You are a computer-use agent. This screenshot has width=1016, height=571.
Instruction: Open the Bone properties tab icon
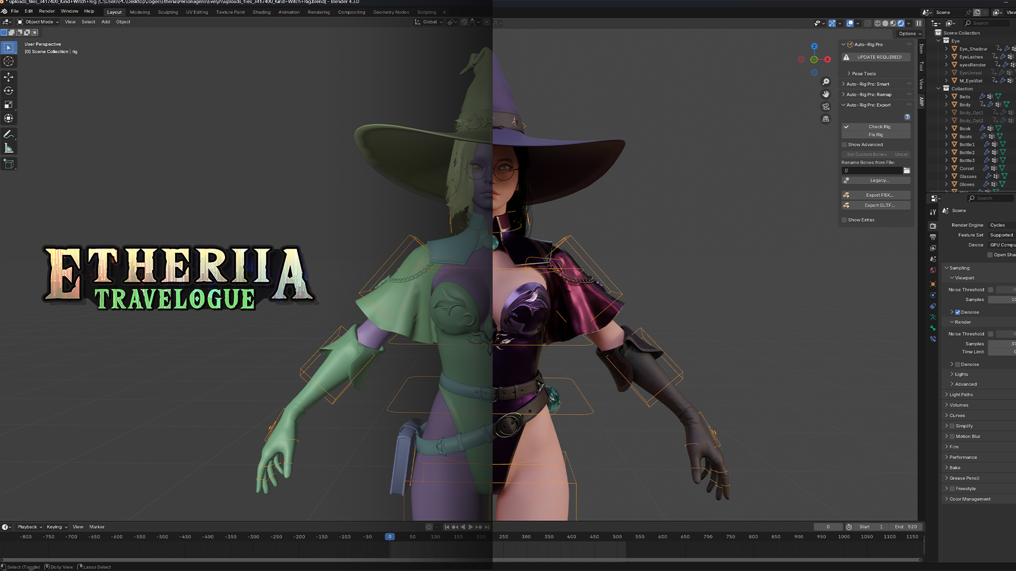933,328
